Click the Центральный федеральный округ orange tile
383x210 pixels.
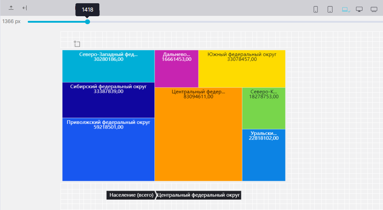pyautogui.click(x=198, y=137)
